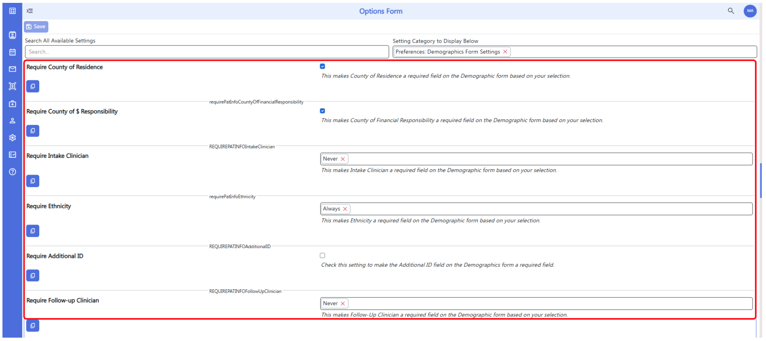Remove Never tag from Follow-up Clinician

click(x=343, y=304)
